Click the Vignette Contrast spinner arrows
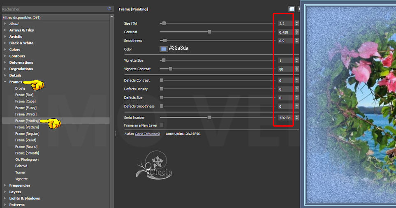 pos(296,69)
